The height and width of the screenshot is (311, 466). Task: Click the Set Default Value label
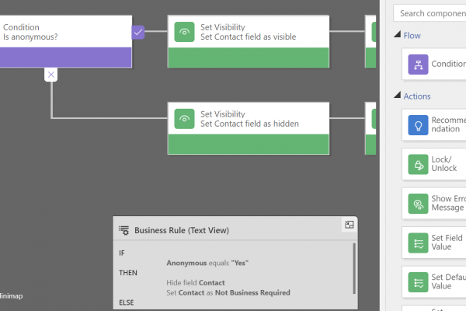449,281
